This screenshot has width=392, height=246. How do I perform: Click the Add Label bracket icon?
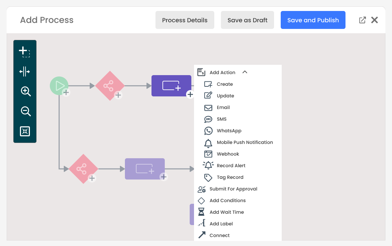(202, 223)
